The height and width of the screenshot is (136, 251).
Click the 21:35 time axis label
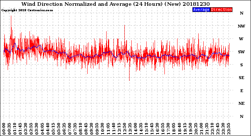click(207, 129)
